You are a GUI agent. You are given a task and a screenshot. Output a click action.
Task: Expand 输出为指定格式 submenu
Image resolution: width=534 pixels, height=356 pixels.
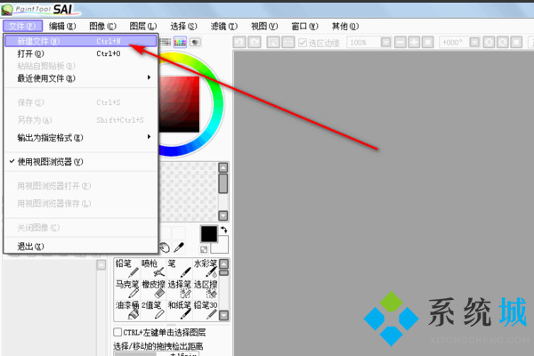tap(81, 138)
